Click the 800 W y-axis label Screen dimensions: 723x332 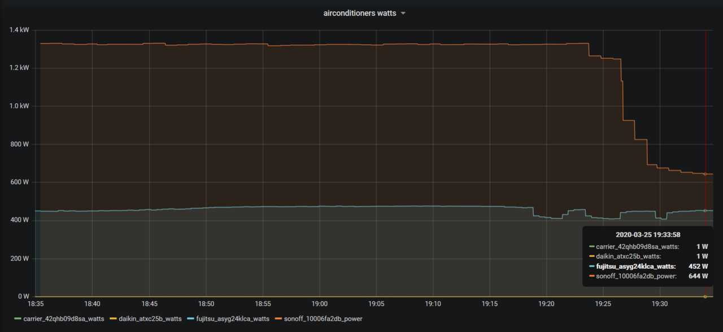click(x=20, y=144)
